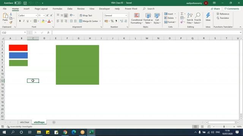Toggle the AutoSave switch
This screenshot has width=243, height=136.
click(x=17, y=3)
